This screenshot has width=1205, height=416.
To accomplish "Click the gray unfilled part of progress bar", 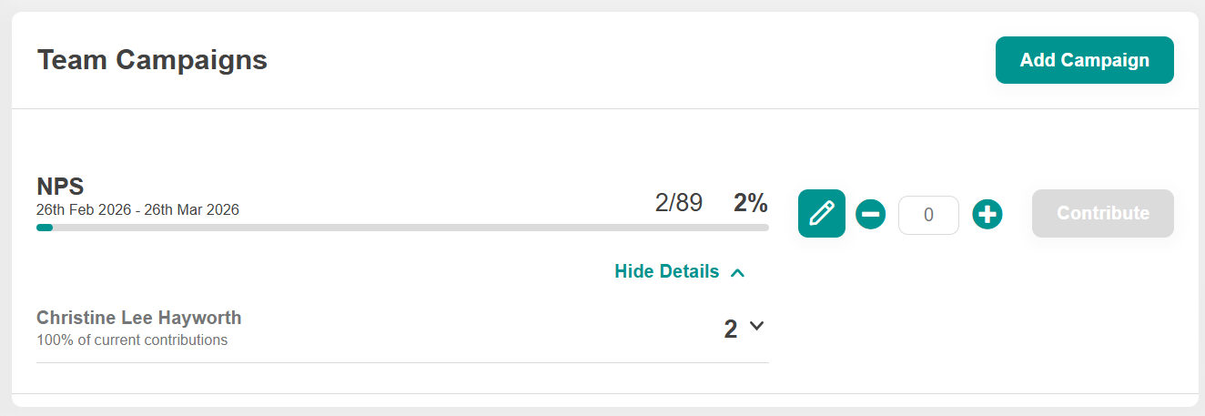I will (x=410, y=228).
